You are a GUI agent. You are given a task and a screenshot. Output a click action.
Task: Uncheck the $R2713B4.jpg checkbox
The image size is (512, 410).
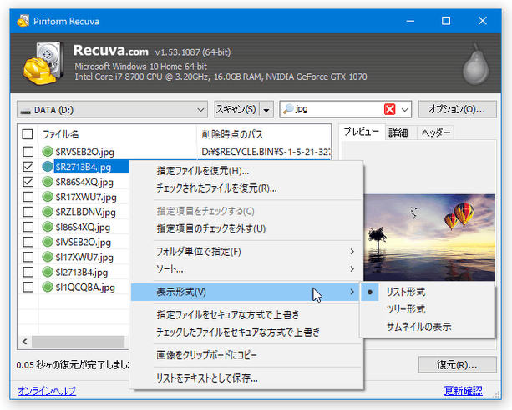coord(28,167)
